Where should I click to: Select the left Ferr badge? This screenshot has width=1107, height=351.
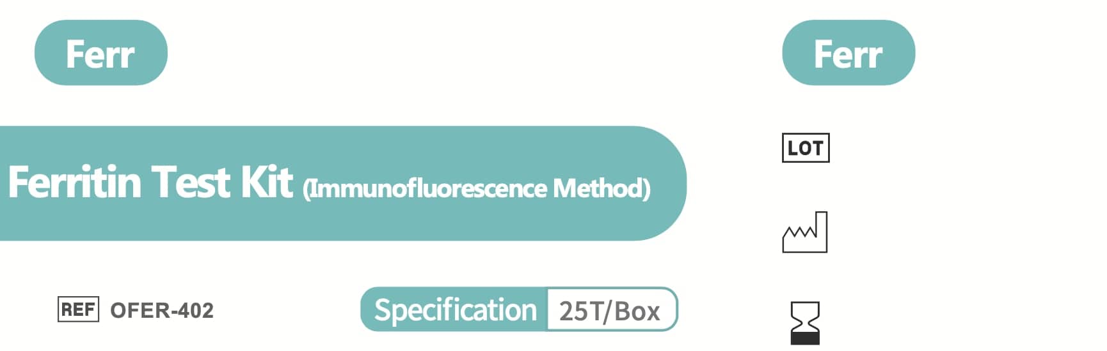[101, 52]
